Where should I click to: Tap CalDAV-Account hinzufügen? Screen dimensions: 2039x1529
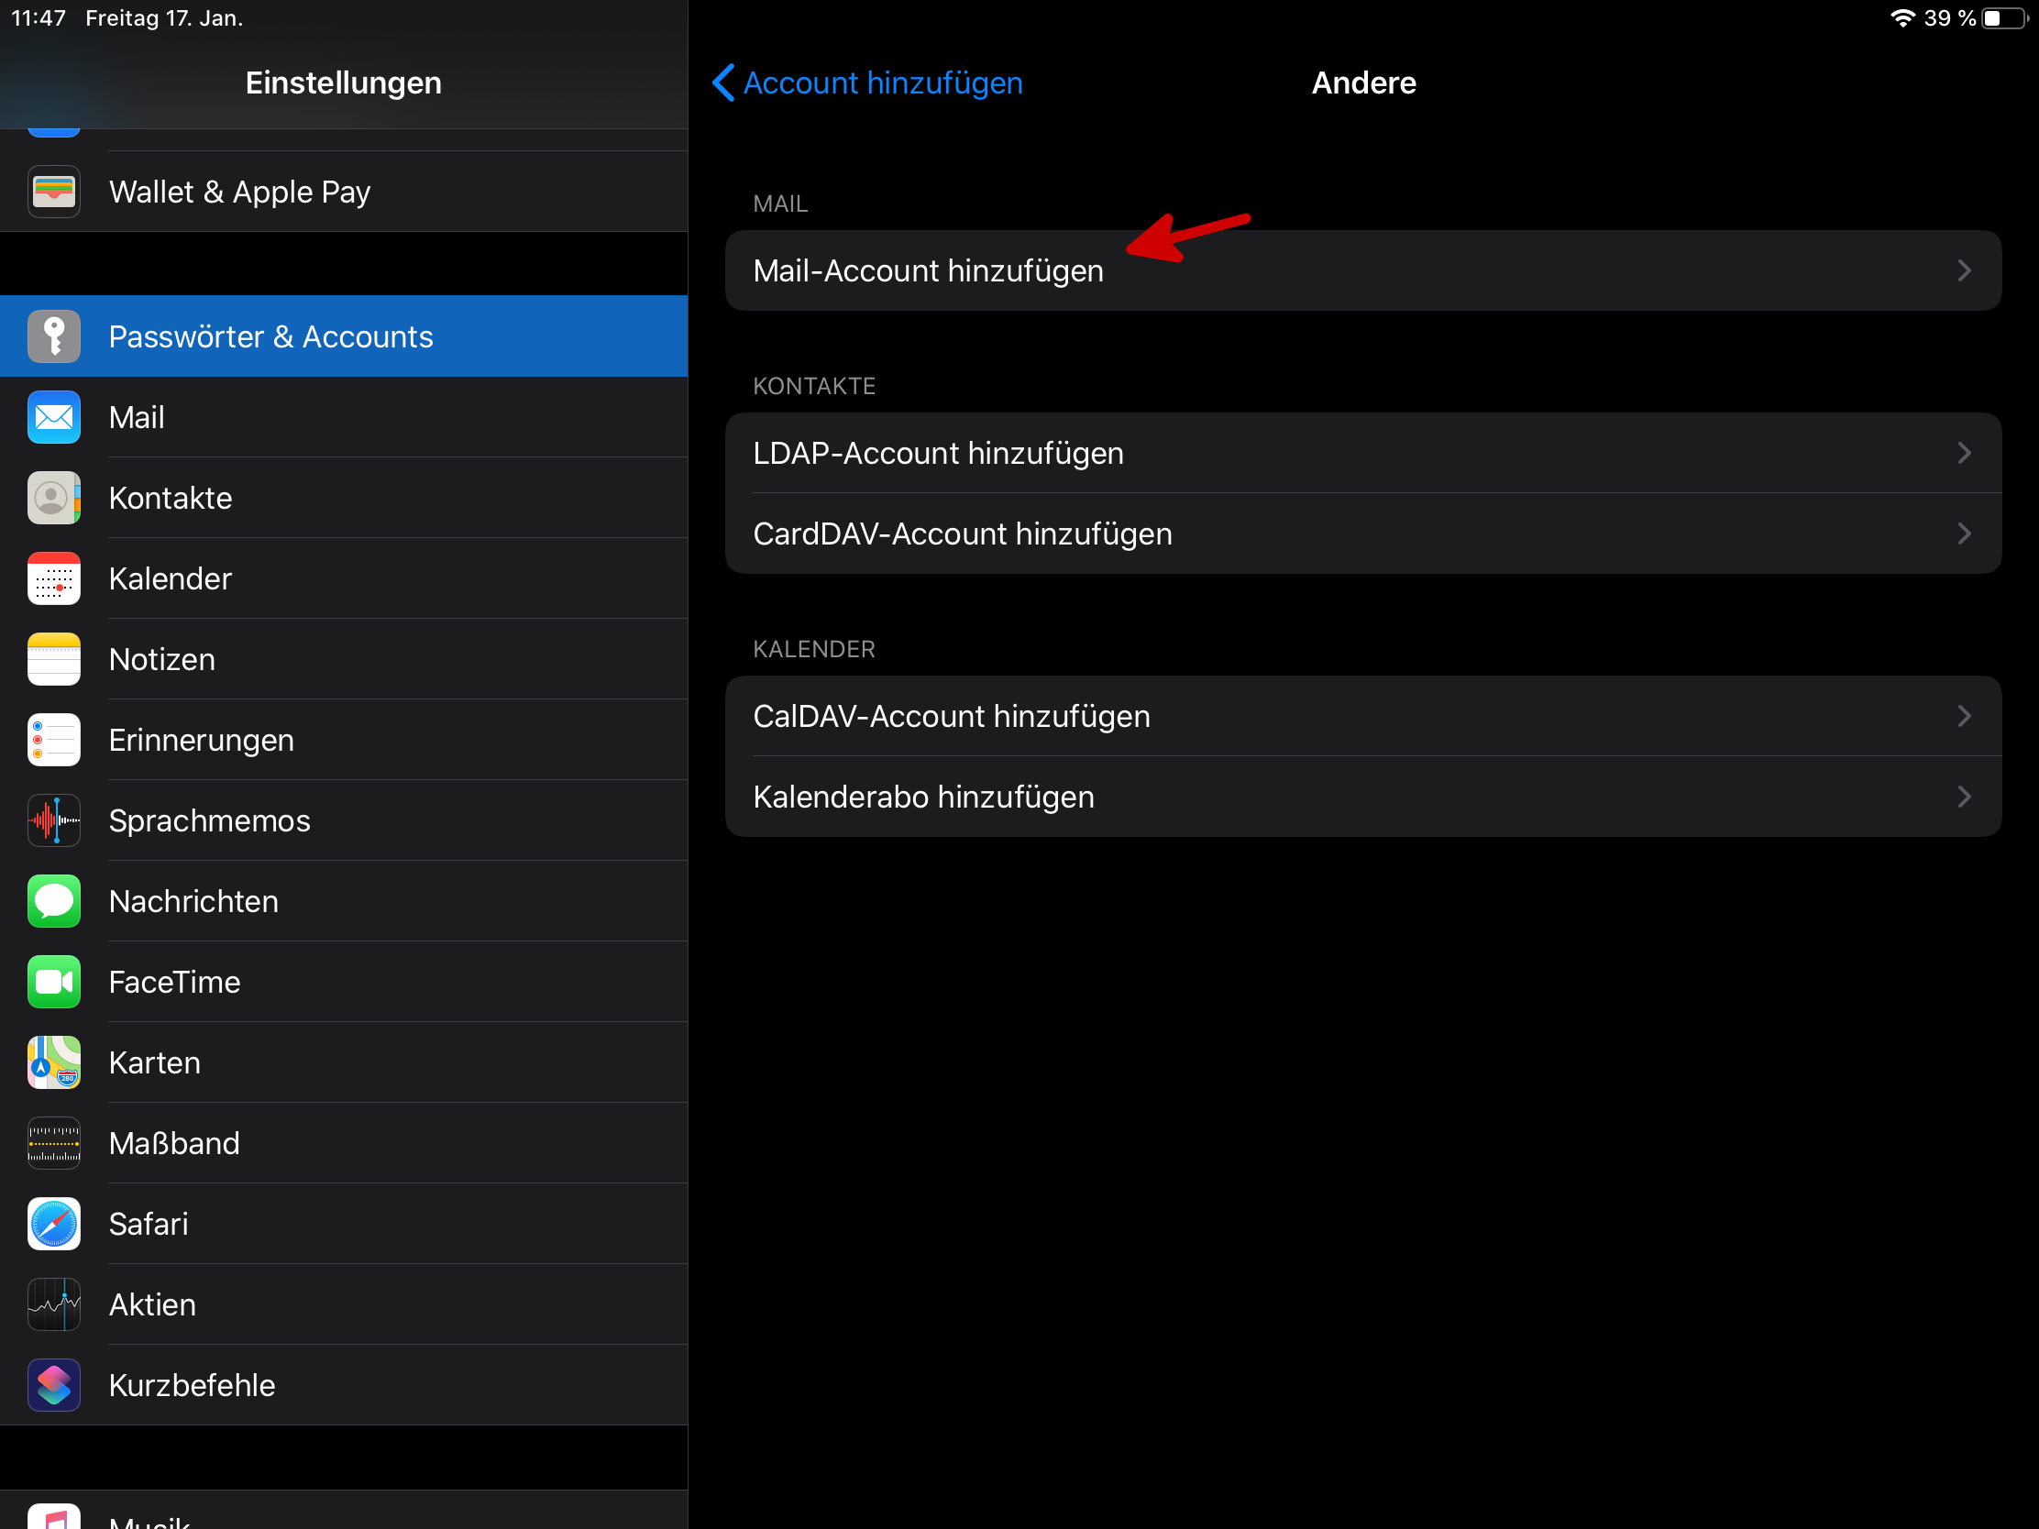click(x=952, y=717)
